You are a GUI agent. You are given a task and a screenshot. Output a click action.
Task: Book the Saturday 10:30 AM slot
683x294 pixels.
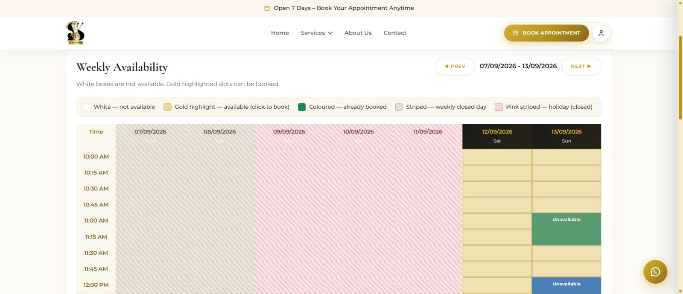pyautogui.click(x=497, y=189)
